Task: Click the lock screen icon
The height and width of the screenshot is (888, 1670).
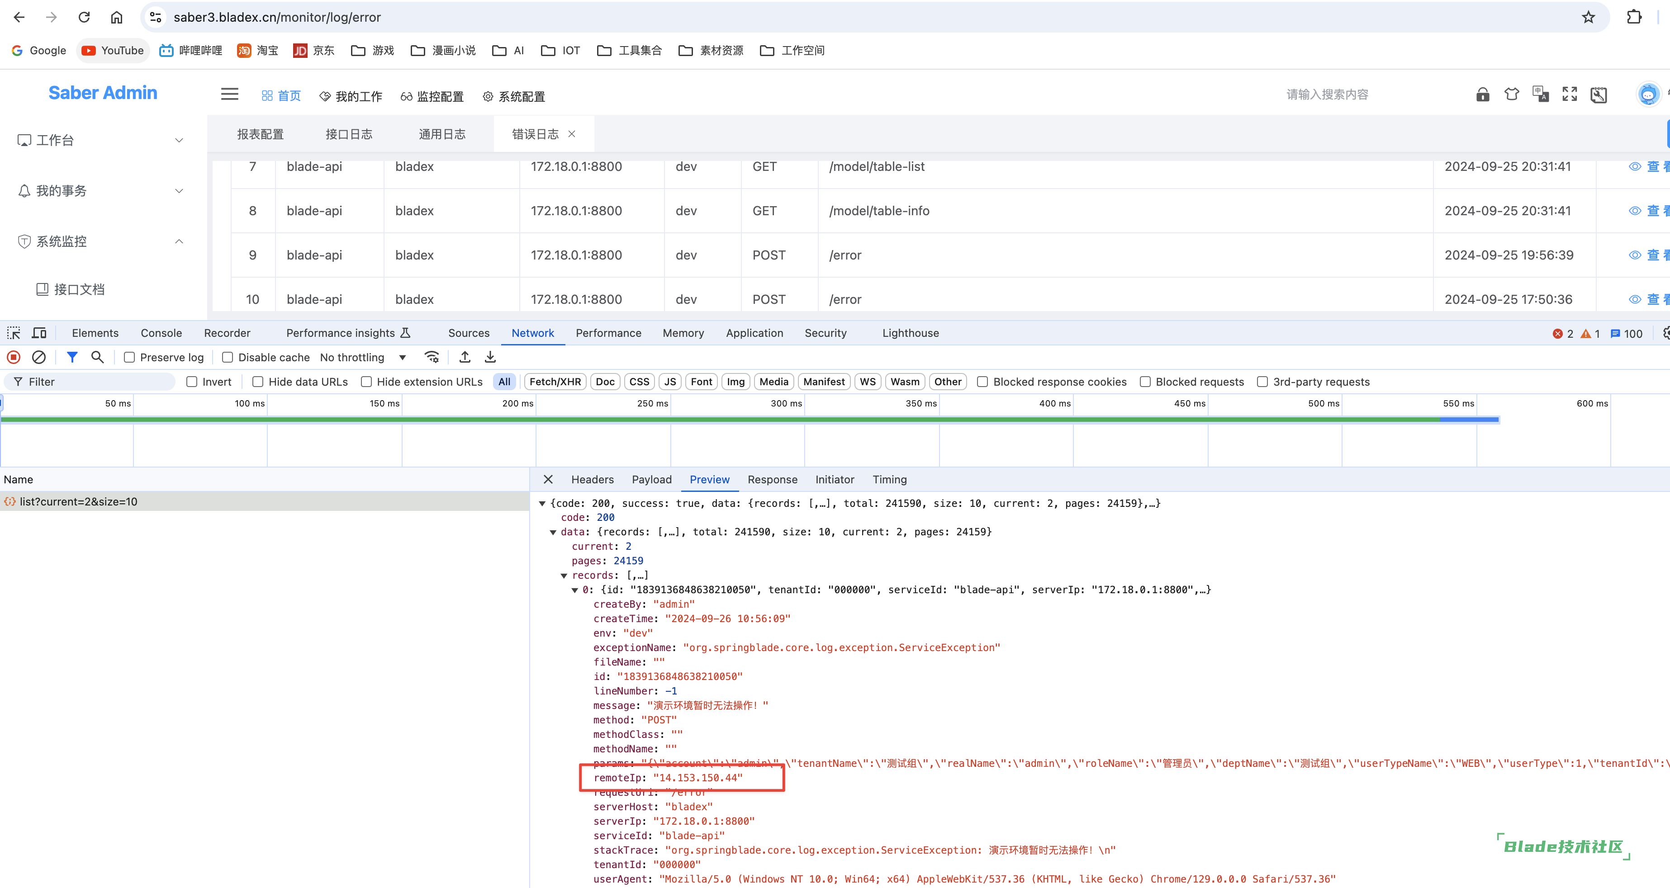Action: (1483, 94)
